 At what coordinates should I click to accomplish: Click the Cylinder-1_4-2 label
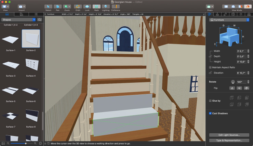11,25
